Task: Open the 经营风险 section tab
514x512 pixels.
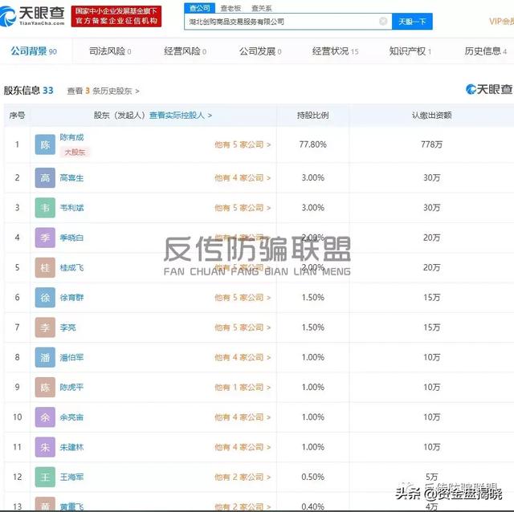Action: tap(185, 51)
